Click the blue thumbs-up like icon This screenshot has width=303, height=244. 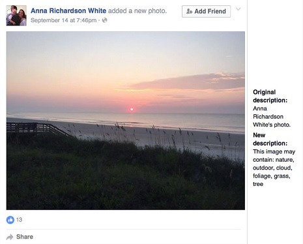tap(10, 220)
